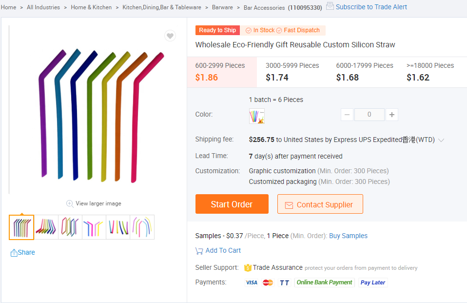
Task: Open the Buy Samples link
Action: [348, 236]
